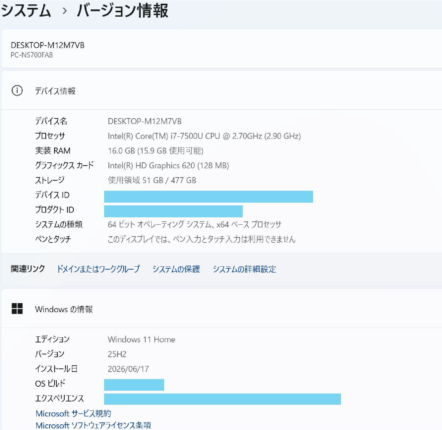
Task: Open ドメインまたはワークグループ link
Action: pyautogui.click(x=98, y=269)
